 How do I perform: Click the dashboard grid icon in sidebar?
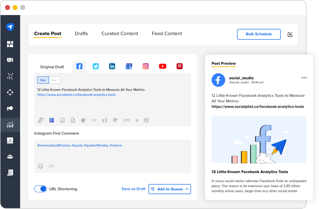click(10, 44)
